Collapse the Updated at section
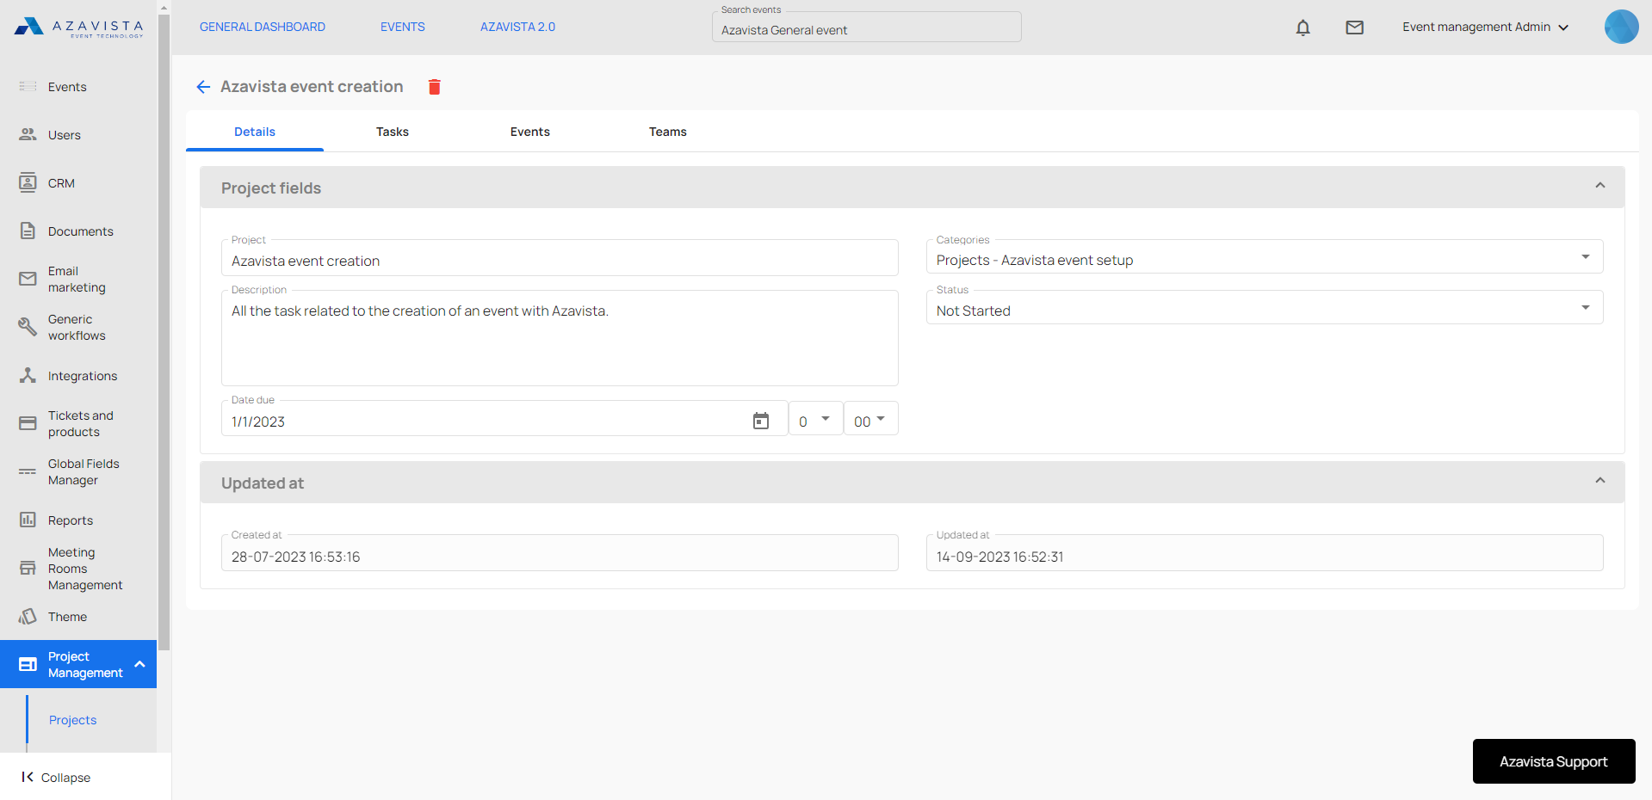Screen dimensions: 1652x800 pyautogui.click(x=1599, y=481)
